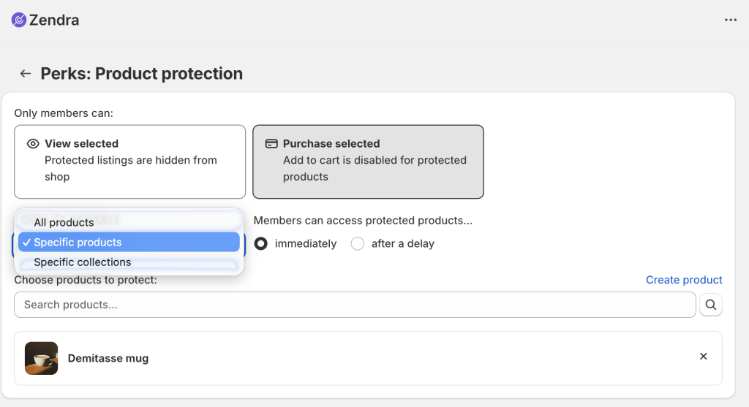Choose the View selected option card
Image resolution: width=749 pixels, height=407 pixels.
(130, 161)
